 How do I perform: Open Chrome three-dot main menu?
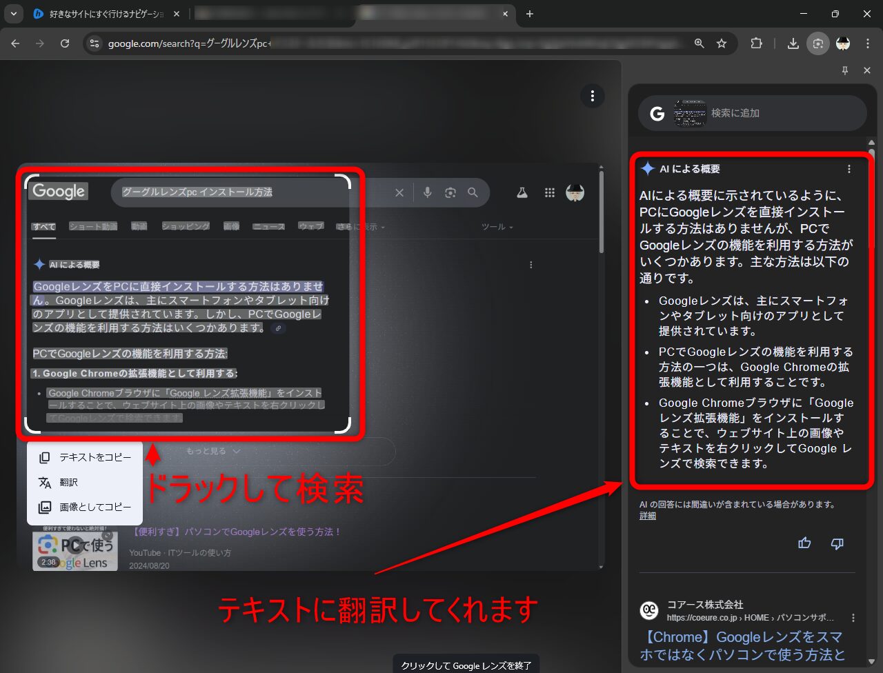(868, 43)
